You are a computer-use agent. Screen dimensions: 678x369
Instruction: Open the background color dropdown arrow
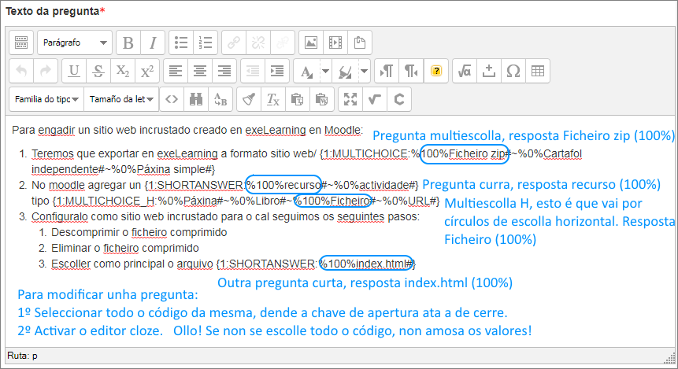coord(365,71)
